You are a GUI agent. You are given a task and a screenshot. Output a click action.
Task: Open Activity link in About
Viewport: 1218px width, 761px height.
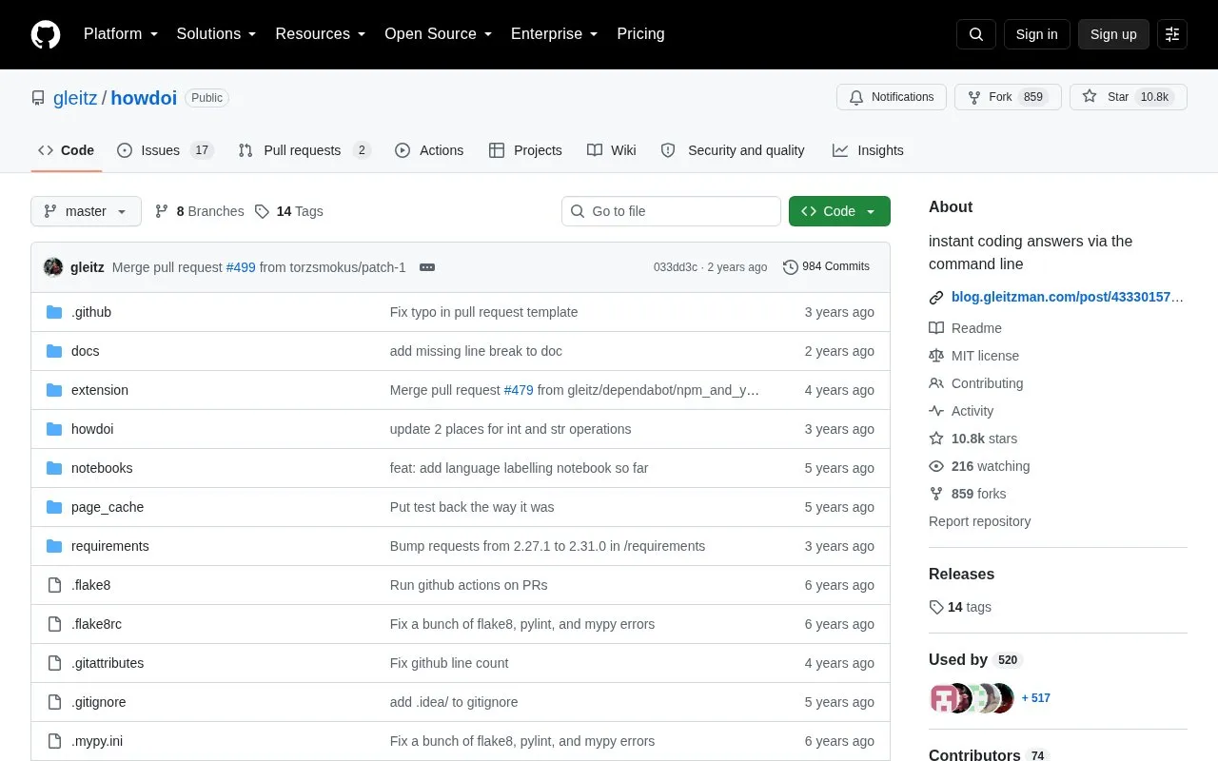[x=961, y=411]
